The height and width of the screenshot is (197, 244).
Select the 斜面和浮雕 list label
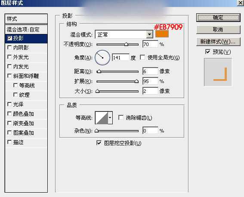[x=26, y=76]
